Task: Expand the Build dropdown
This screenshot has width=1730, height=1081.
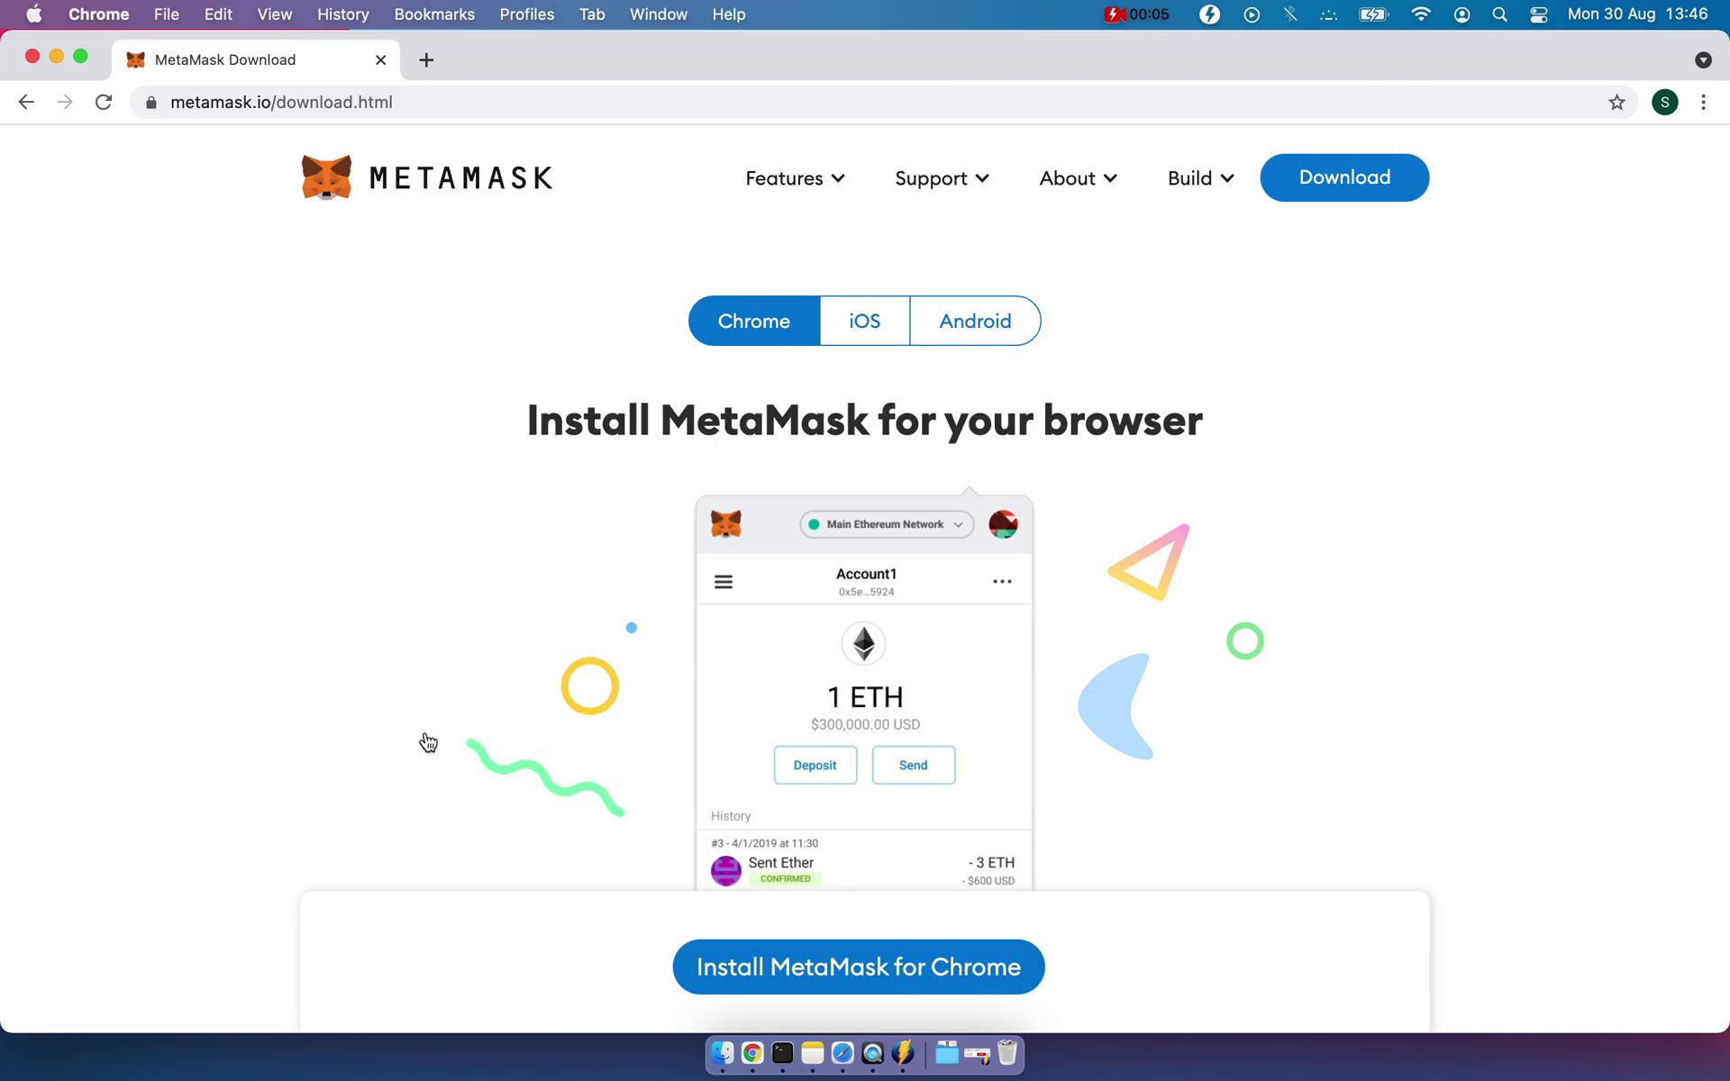Action: [1199, 177]
